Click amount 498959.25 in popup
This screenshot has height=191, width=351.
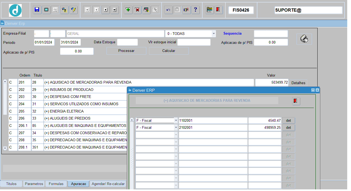click(x=265, y=127)
